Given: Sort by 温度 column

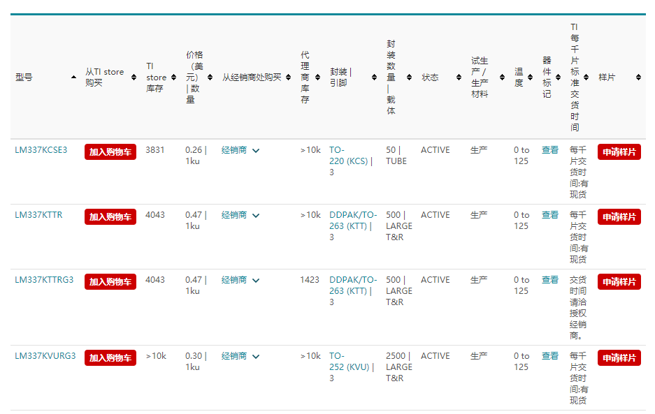Looking at the screenshot, I should click(530, 77).
